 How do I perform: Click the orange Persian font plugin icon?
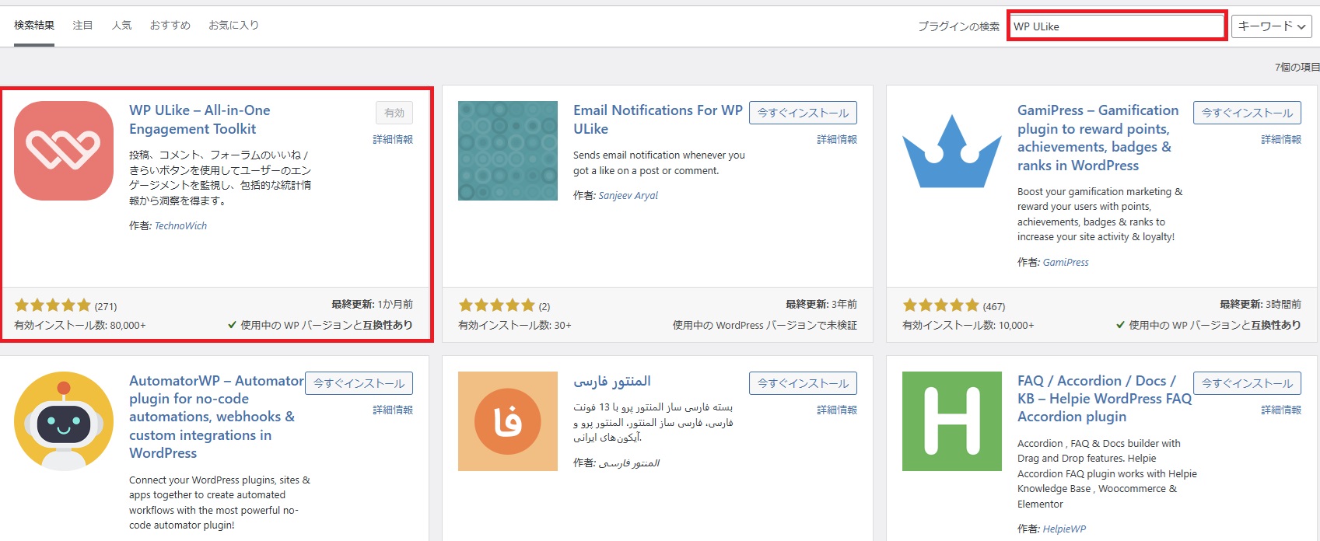point(507,421)
